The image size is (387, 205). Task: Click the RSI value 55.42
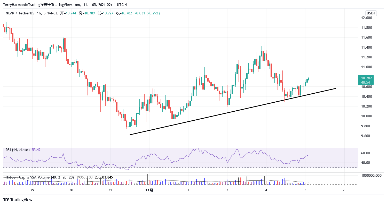[x=36, y=150]
